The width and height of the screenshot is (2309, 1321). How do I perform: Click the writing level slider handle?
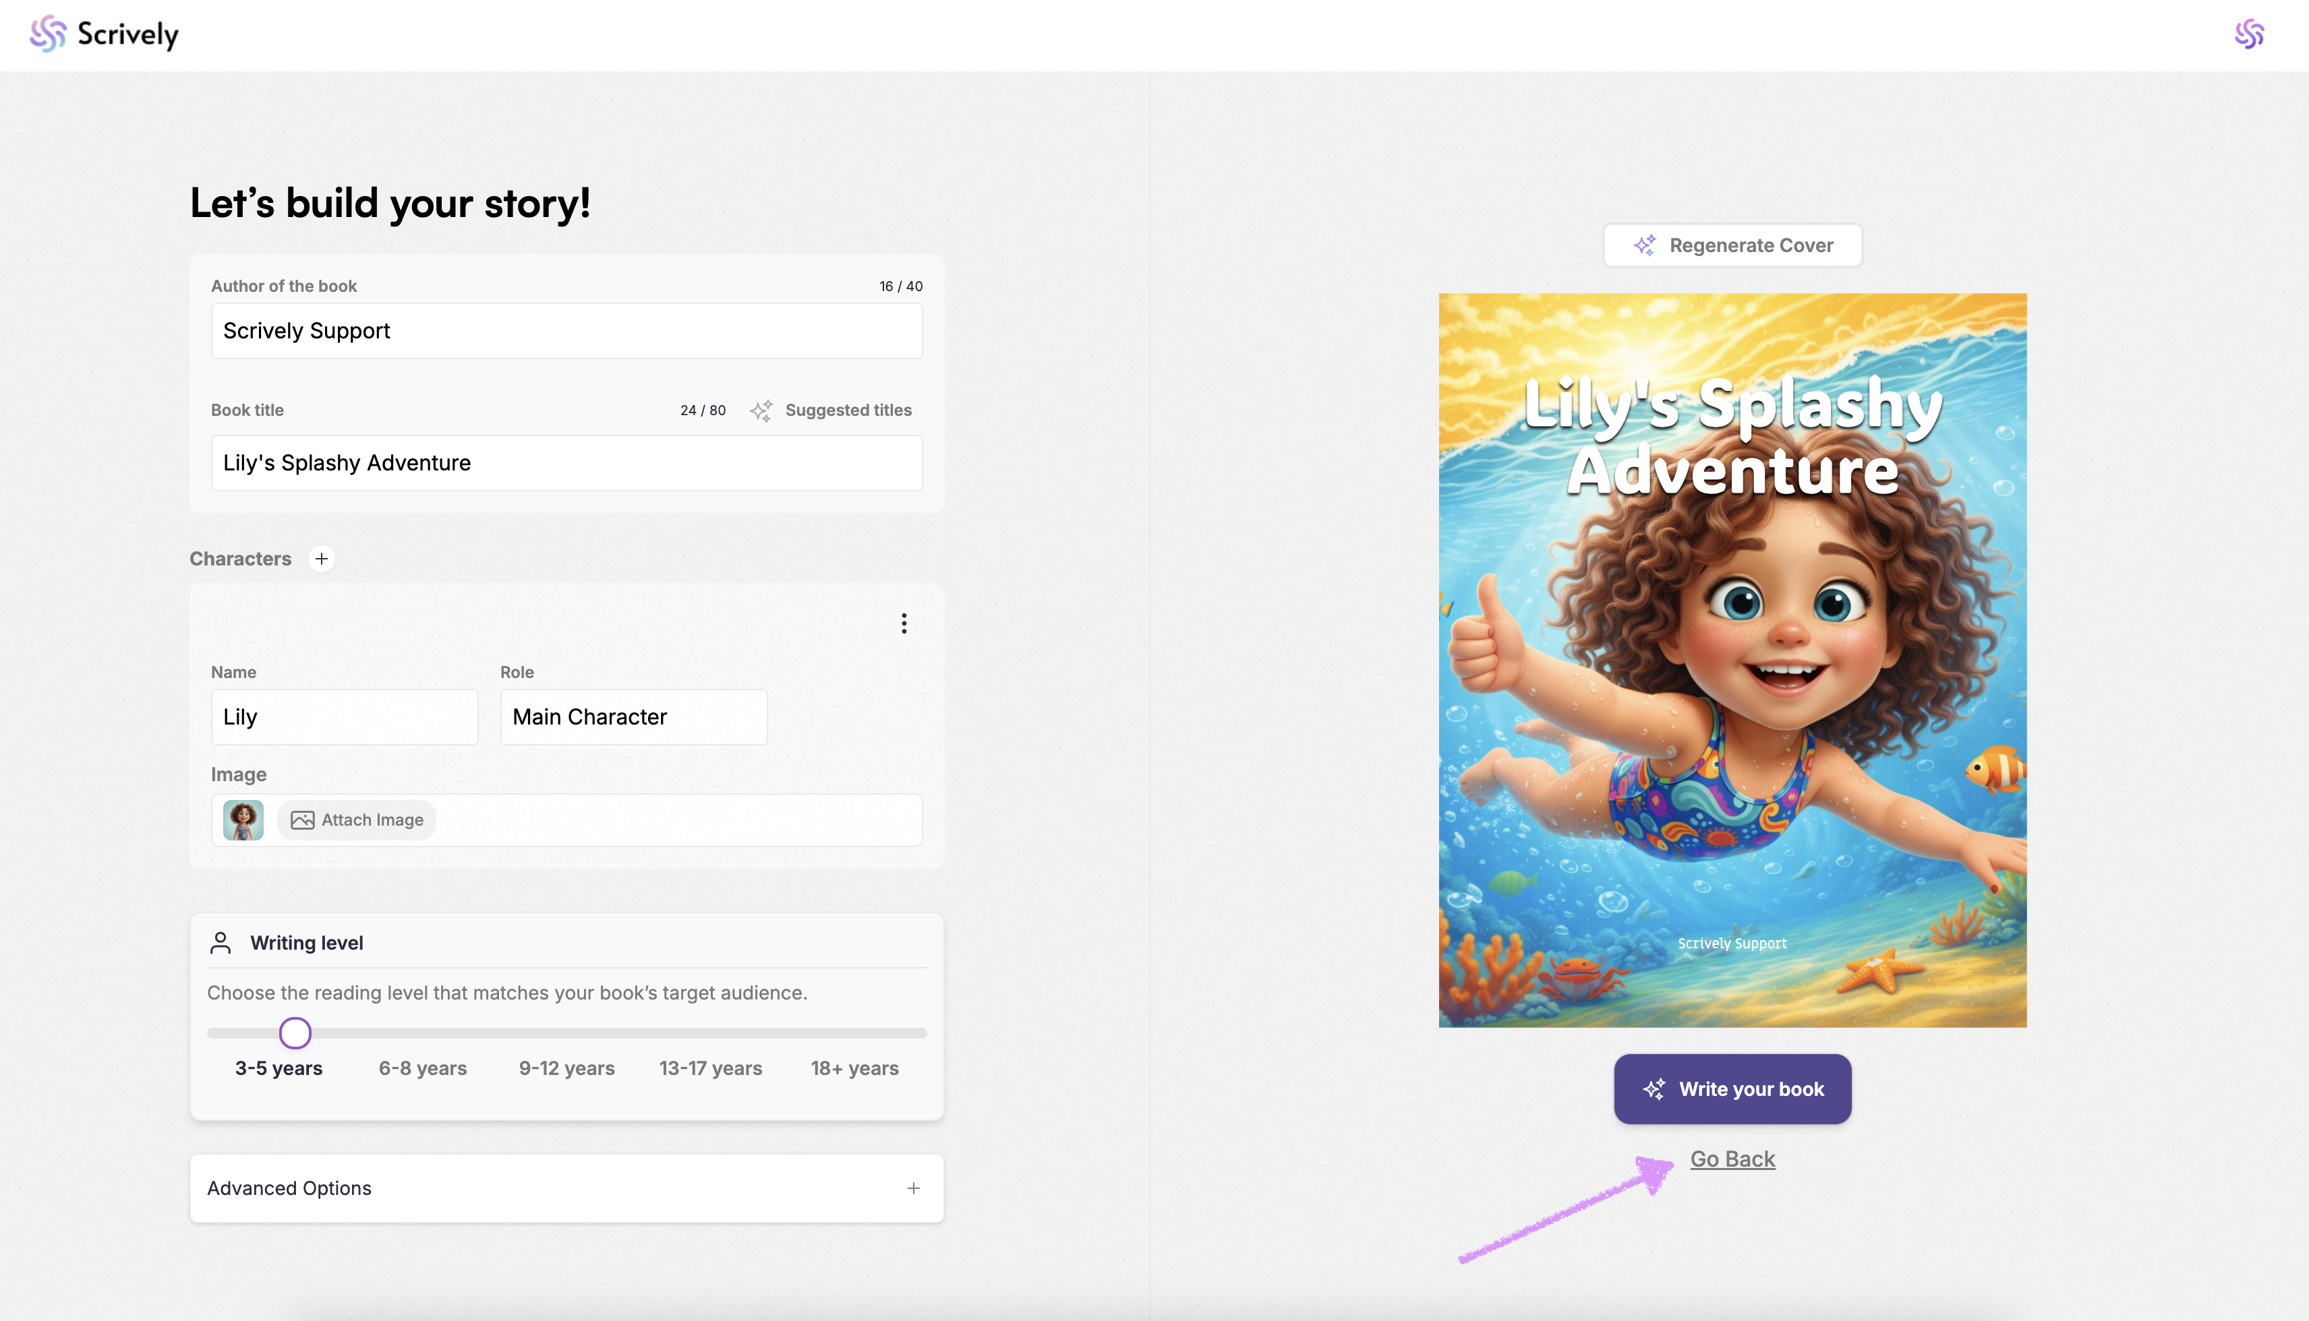tap(295, 1033)
